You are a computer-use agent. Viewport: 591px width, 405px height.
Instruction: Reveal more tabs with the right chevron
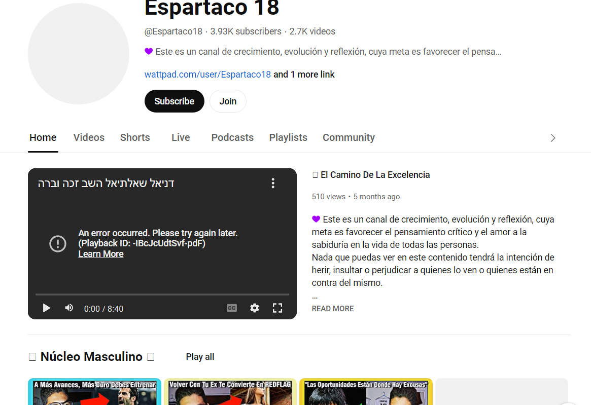point(552,138)
